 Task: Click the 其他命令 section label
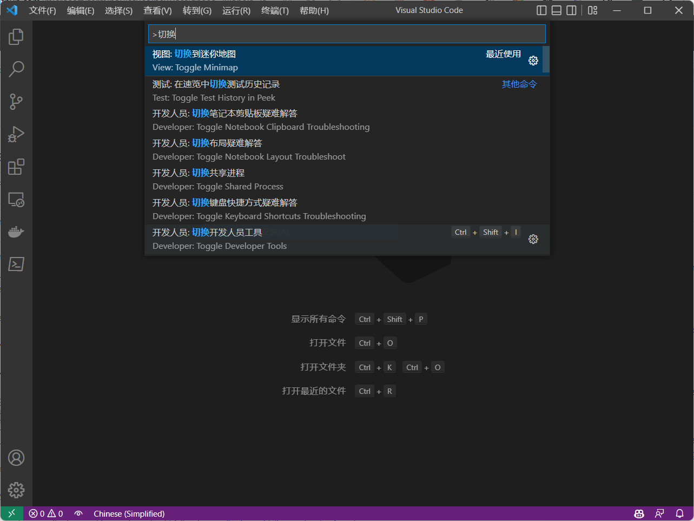pyautogui.click(x=519, y=84)
